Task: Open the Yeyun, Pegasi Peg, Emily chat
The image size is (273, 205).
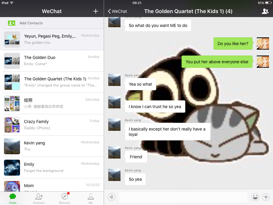Action: pyautogui.click(x=52, y=40)
